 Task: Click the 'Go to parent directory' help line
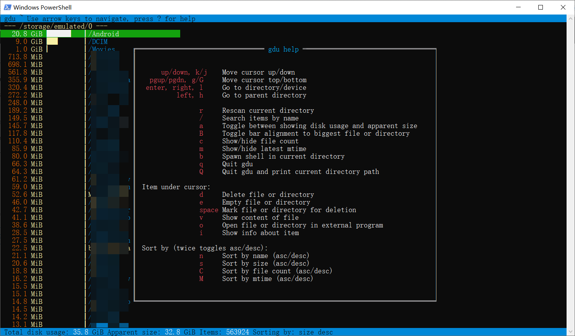pos(264,95)
